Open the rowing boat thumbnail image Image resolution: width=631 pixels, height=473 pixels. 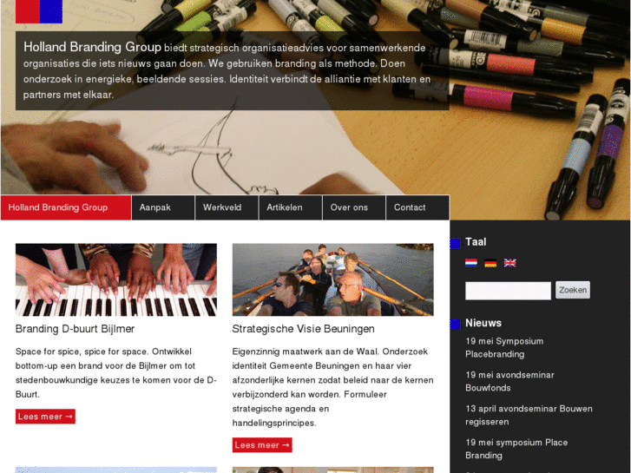point(332,279)
